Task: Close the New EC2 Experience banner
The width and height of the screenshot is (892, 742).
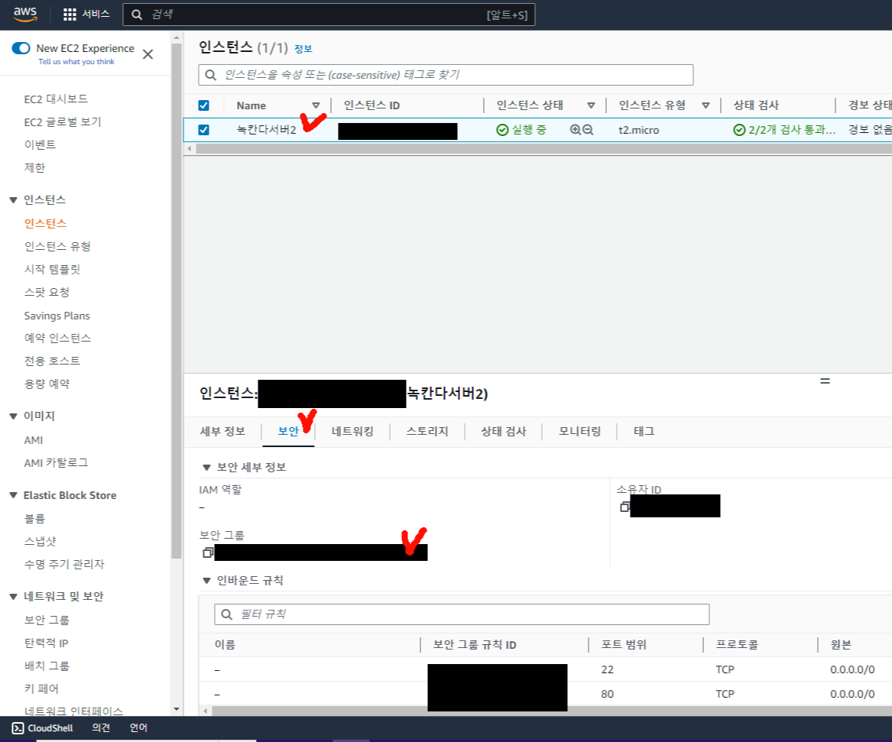Action: coord(148,54)
